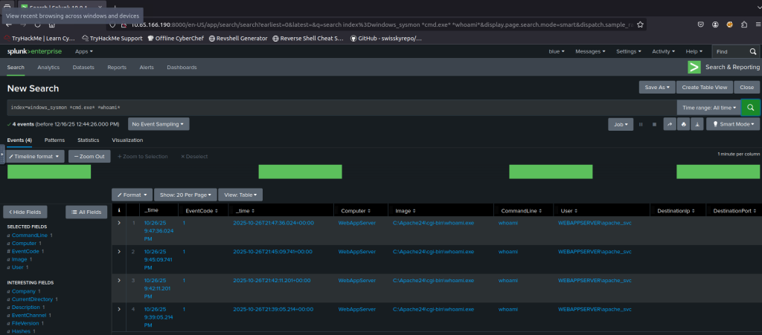Expand the first event row
The width and height of the screenshot is (762, 335).
coord(119,223)
